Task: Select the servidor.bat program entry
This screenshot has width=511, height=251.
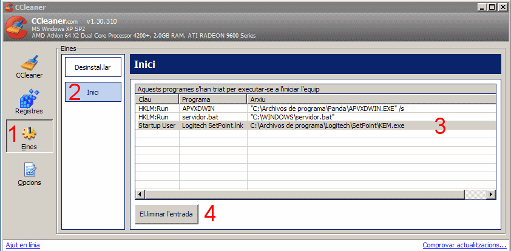Action: (200, 117)
